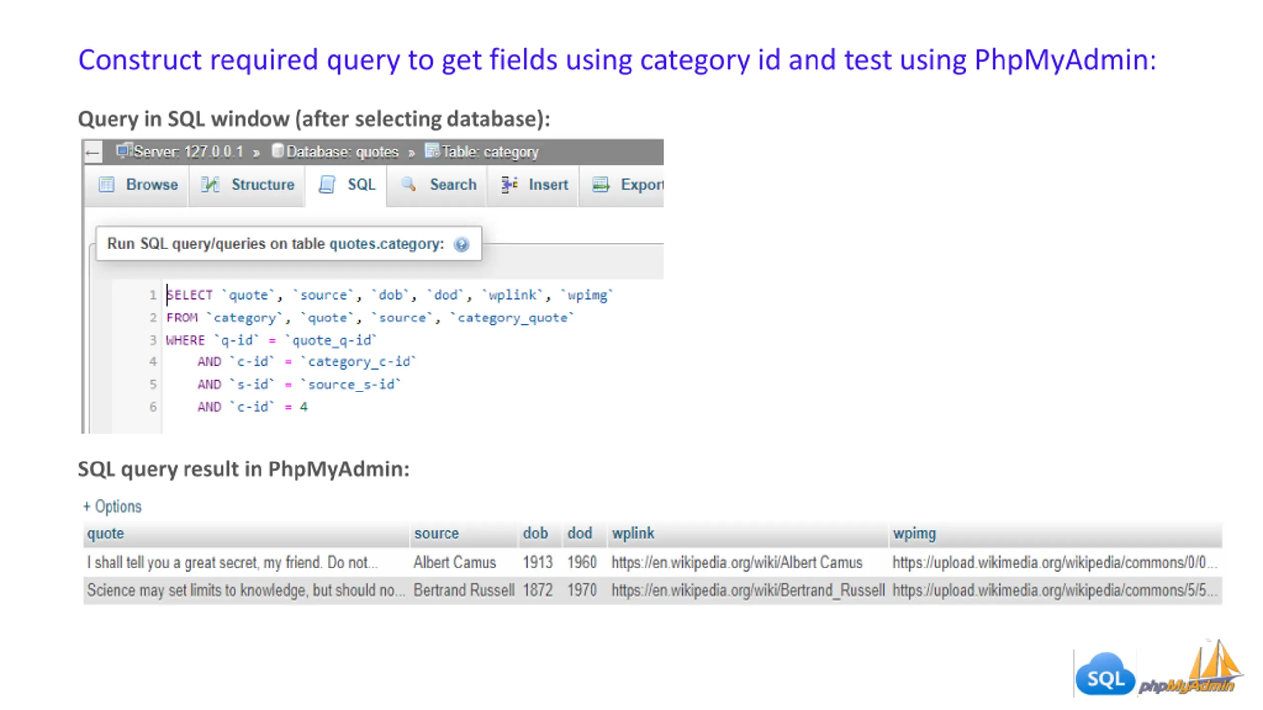Viewport: 1263px width, 710px height.
Task: Click the Export tab's icon
Action: [x=600, y=184]
